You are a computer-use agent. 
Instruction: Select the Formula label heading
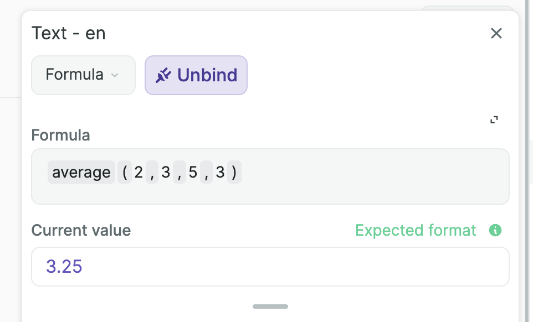pyautogui.click(x=60, y=135)
